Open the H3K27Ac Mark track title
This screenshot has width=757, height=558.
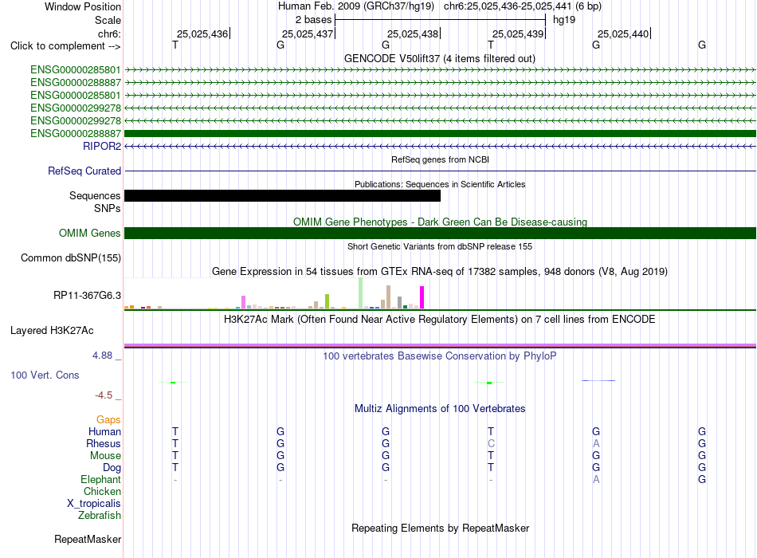[439, 320]
